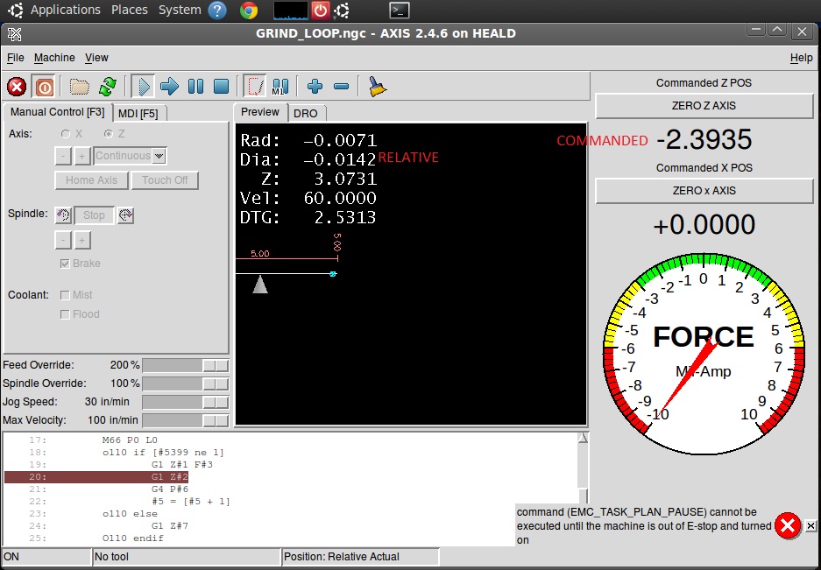Open the AXIS window menu icon
821x570 pixels.
[x=15, y=34]
